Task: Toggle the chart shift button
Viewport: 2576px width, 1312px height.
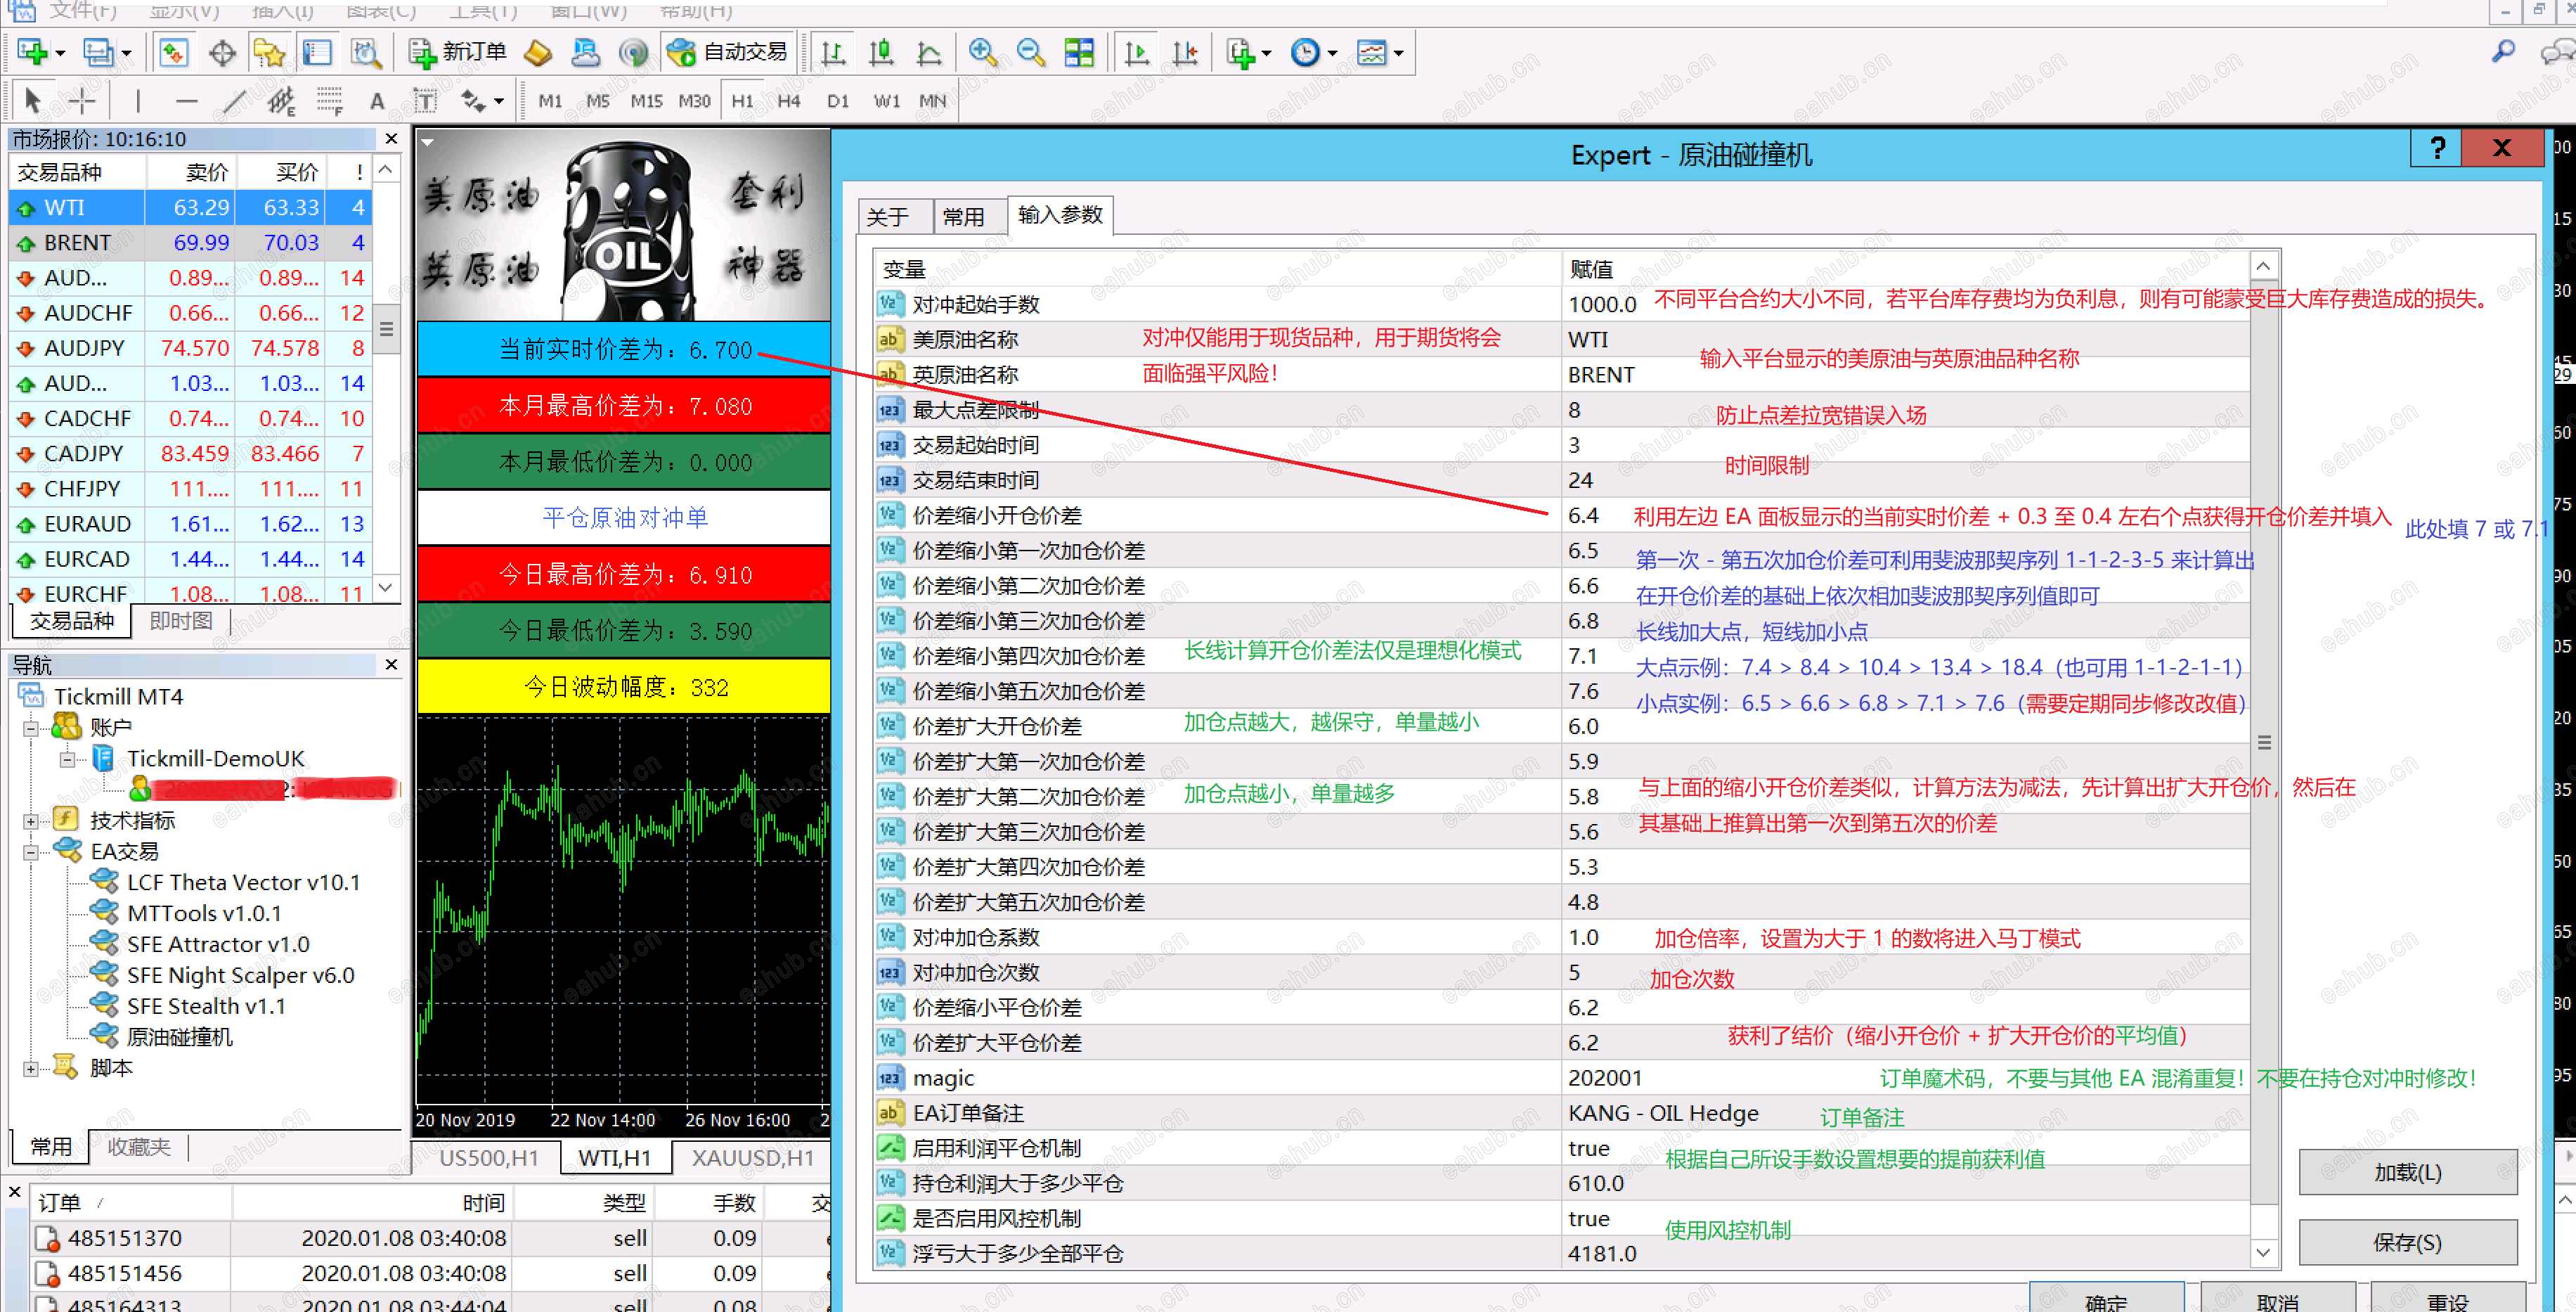Action: pos(1184,52)
